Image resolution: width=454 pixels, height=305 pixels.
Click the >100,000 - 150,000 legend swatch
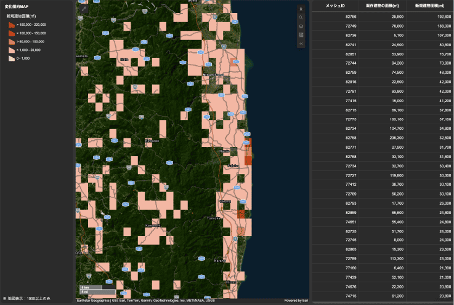(12, 33)
